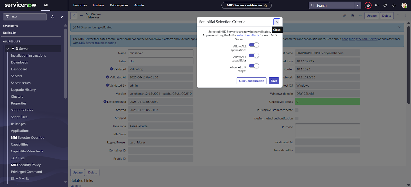Go to next record with down arrow
This screenshot has width=411, height=187.
(406, 16)
